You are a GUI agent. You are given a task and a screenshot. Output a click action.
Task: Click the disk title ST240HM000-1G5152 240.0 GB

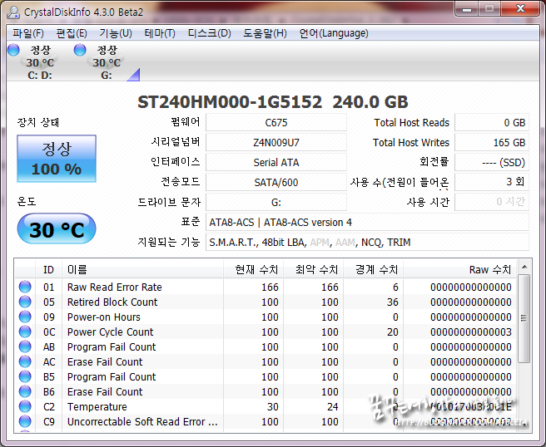(x=273, y=102)
